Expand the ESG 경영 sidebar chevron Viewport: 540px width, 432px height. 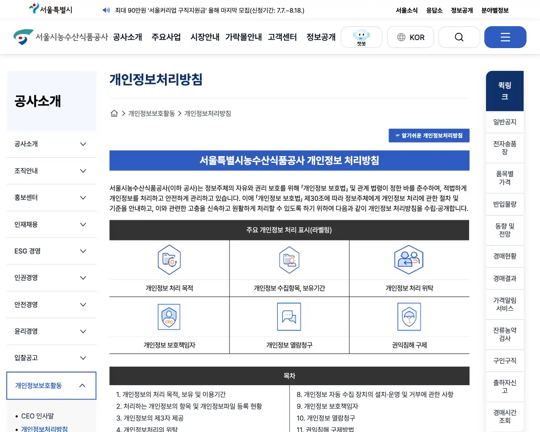click(83, 251)
